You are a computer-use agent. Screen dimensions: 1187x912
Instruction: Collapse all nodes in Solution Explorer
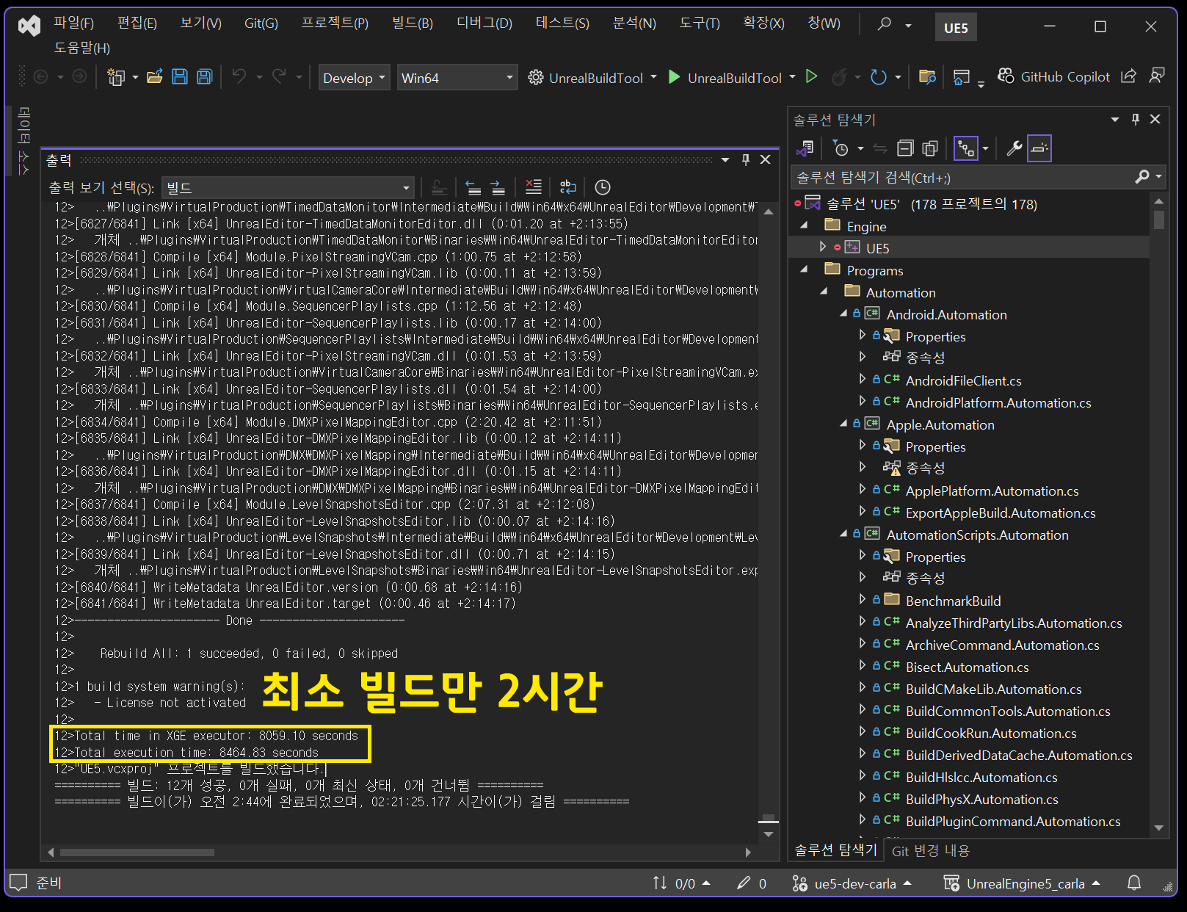click(906, 148)
